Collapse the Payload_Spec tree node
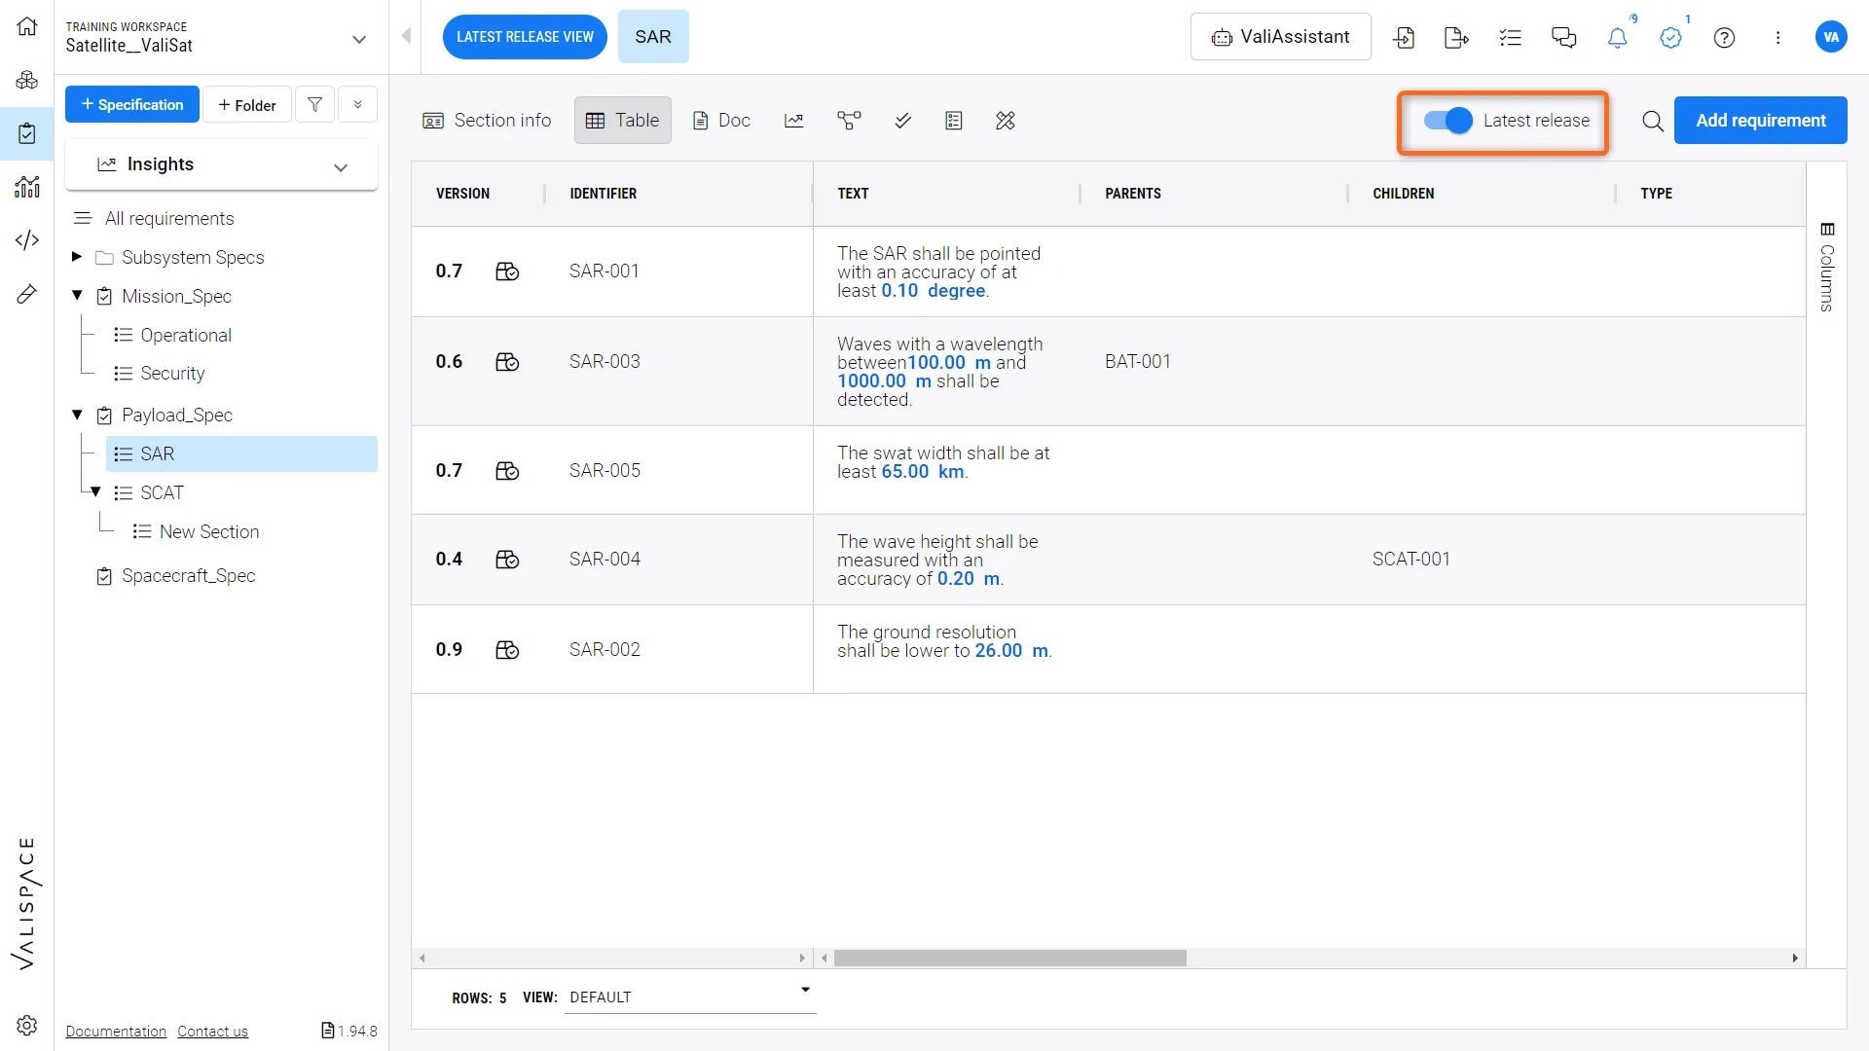 (x=77, y=415)
